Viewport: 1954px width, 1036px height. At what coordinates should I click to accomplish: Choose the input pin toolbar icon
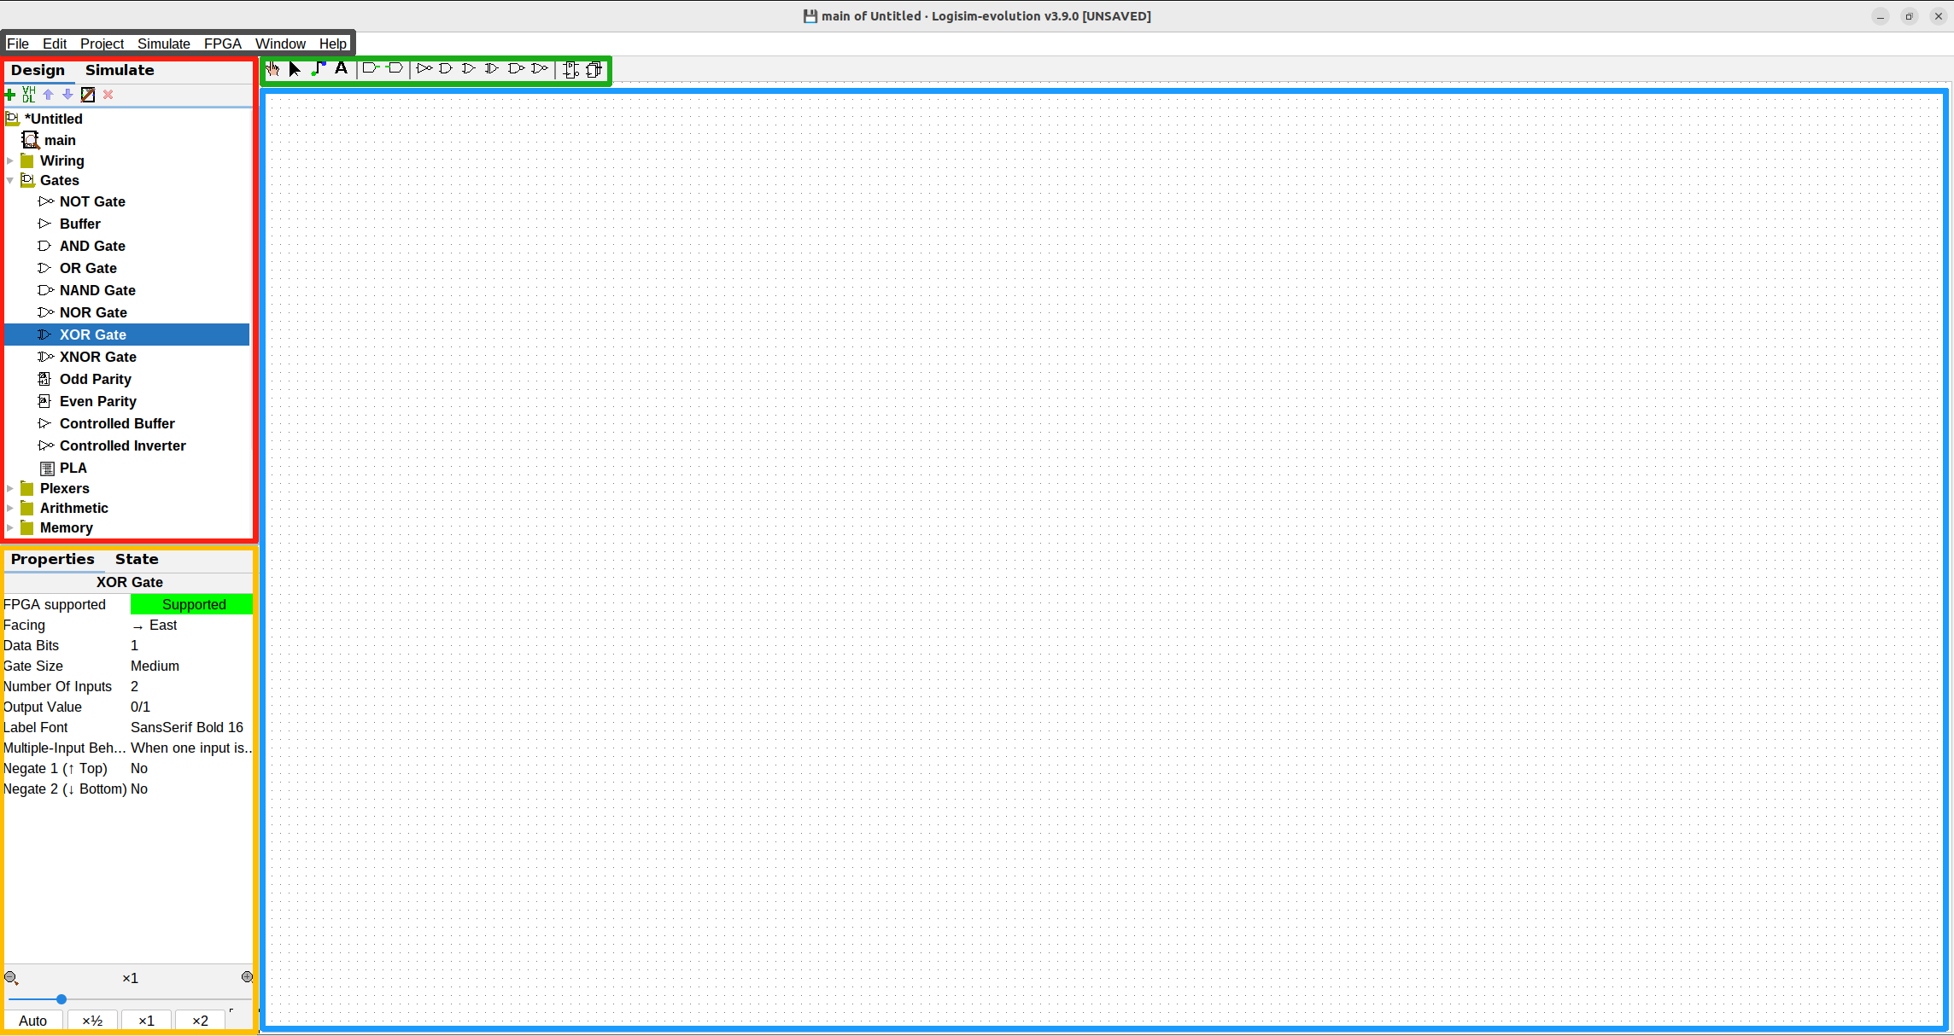[x=371, y=68]
